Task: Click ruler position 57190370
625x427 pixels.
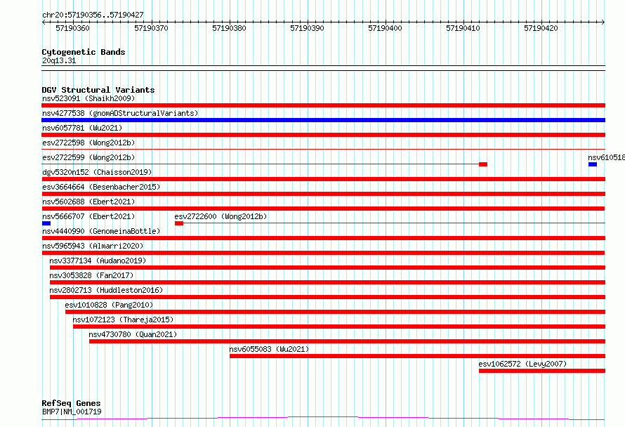Action: 151,28
